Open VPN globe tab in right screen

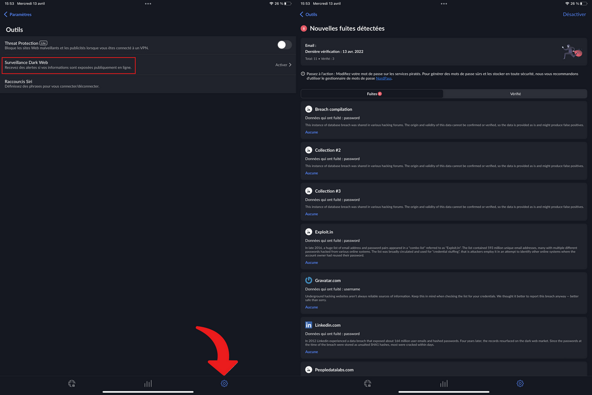368,384
